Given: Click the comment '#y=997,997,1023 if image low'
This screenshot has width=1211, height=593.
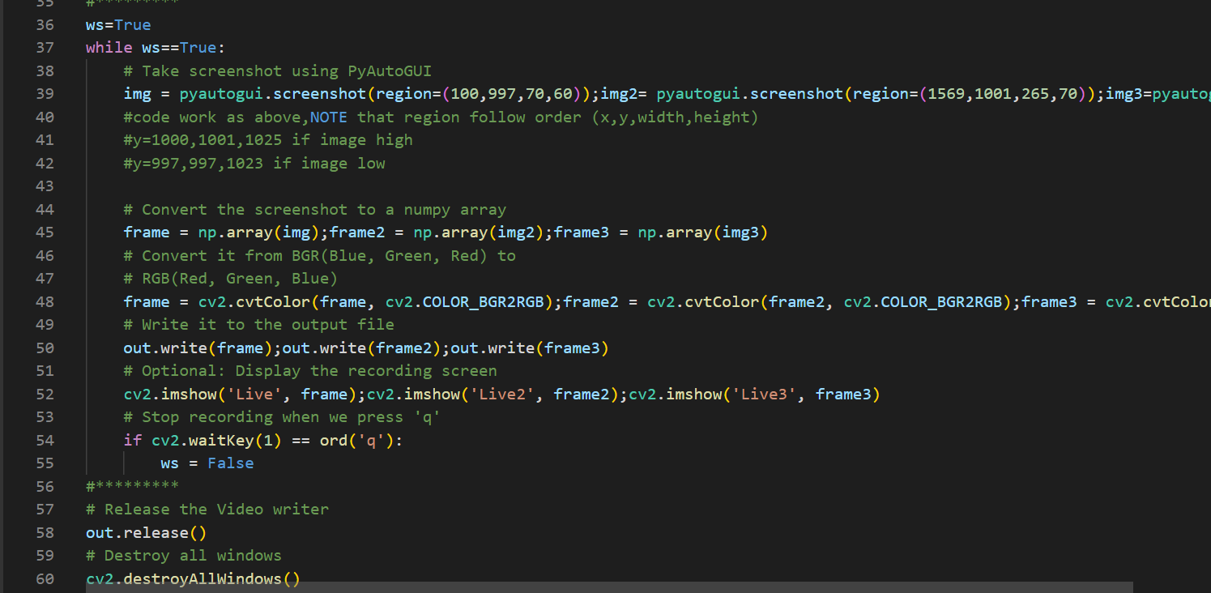Looking at the screenshot, I should click(254, 164).
